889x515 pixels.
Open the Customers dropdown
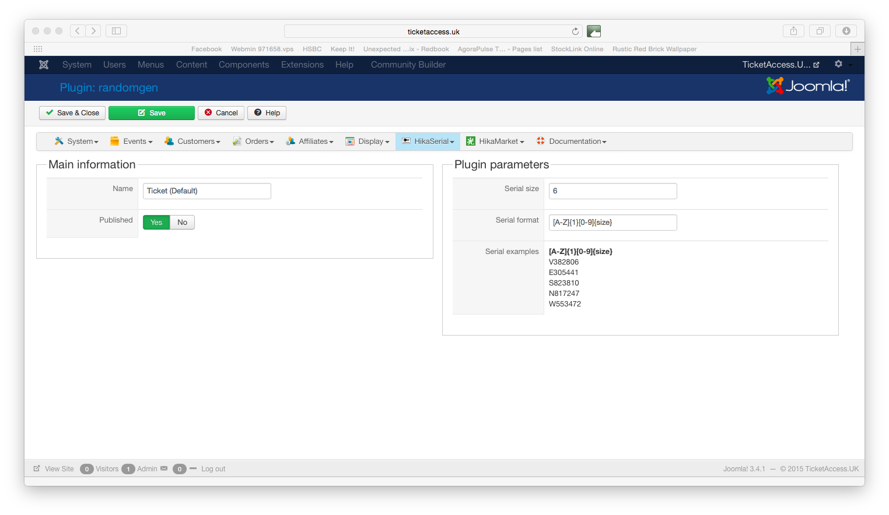[192, 142]
